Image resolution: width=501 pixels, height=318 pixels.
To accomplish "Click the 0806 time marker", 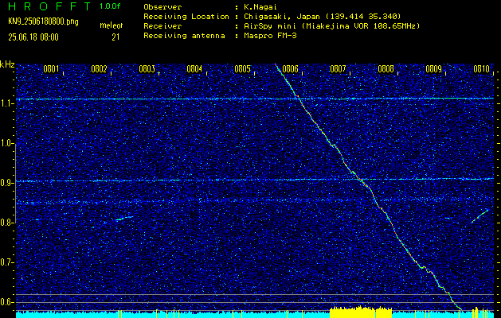I will tap(290, 69).
